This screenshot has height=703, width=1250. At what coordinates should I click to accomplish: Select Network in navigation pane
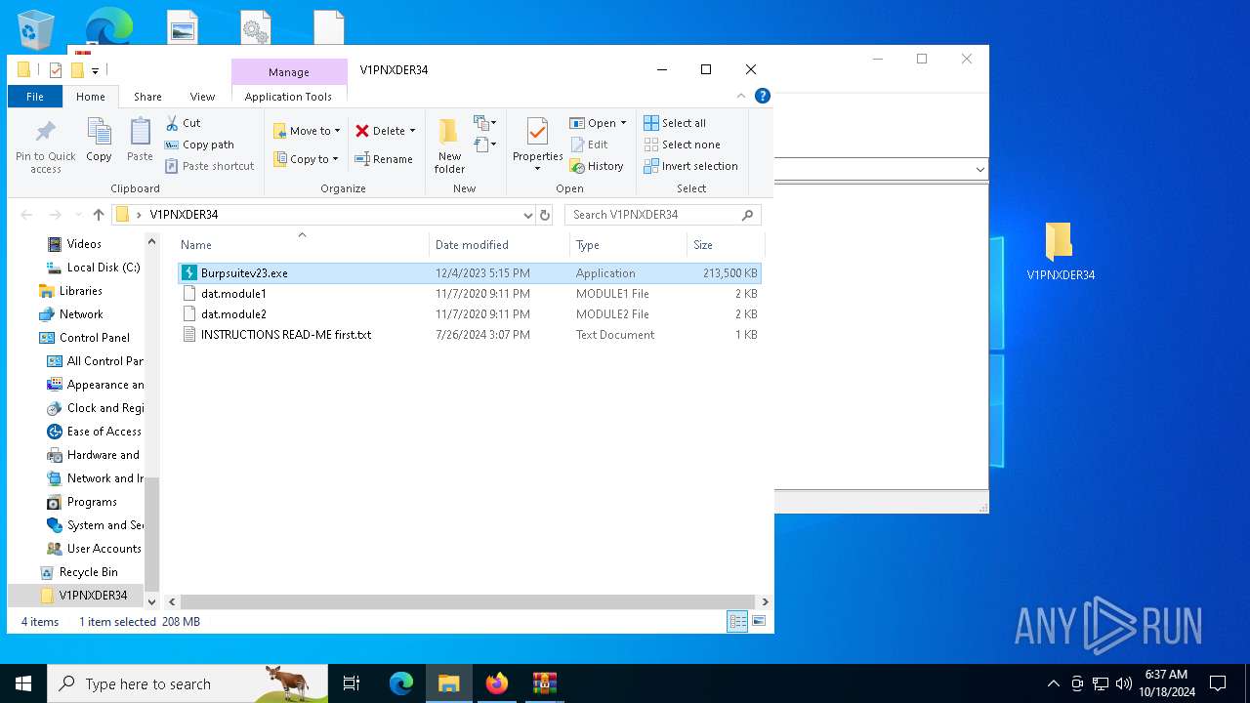coord(71,314)
